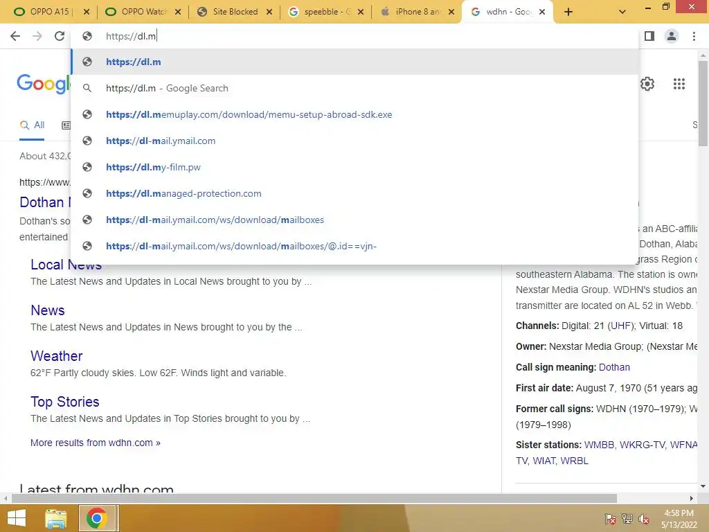Image resolution: width=709 pixels, height=532 pixels.
Task: Click the vertical scrollbar thumb
Action: (703, 103)
